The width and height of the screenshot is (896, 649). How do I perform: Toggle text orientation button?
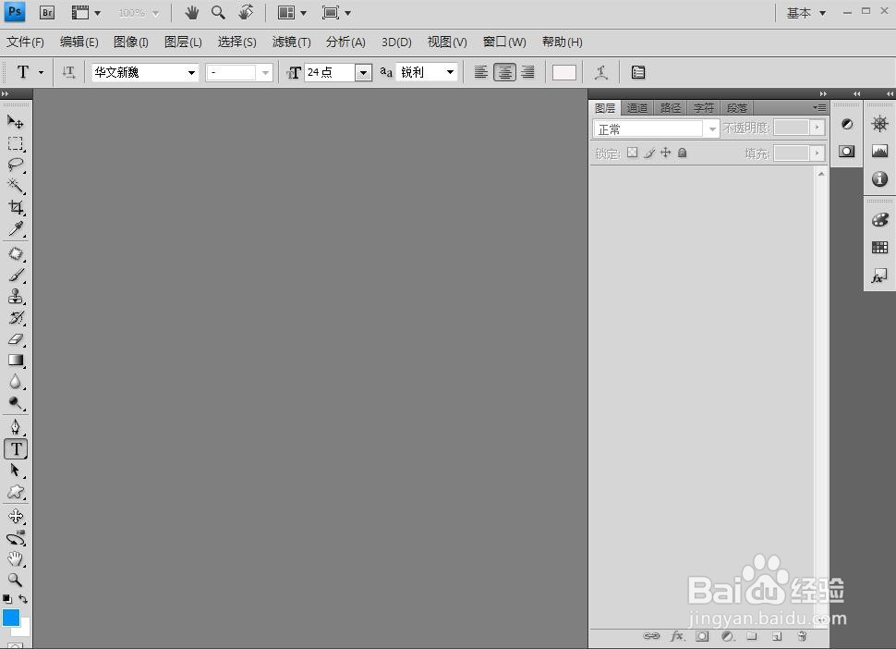(68, 72)
